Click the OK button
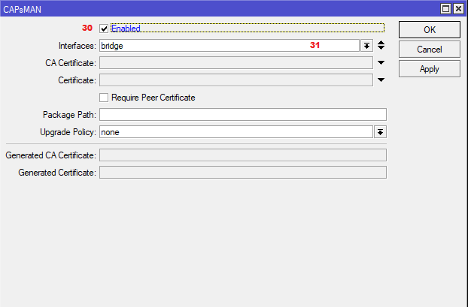 pos(430,29)
